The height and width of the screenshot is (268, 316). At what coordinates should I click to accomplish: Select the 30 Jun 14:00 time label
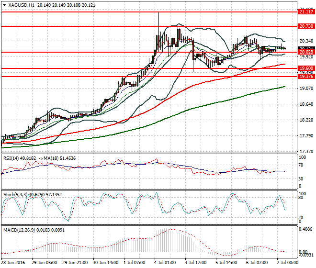click(106, 263)
